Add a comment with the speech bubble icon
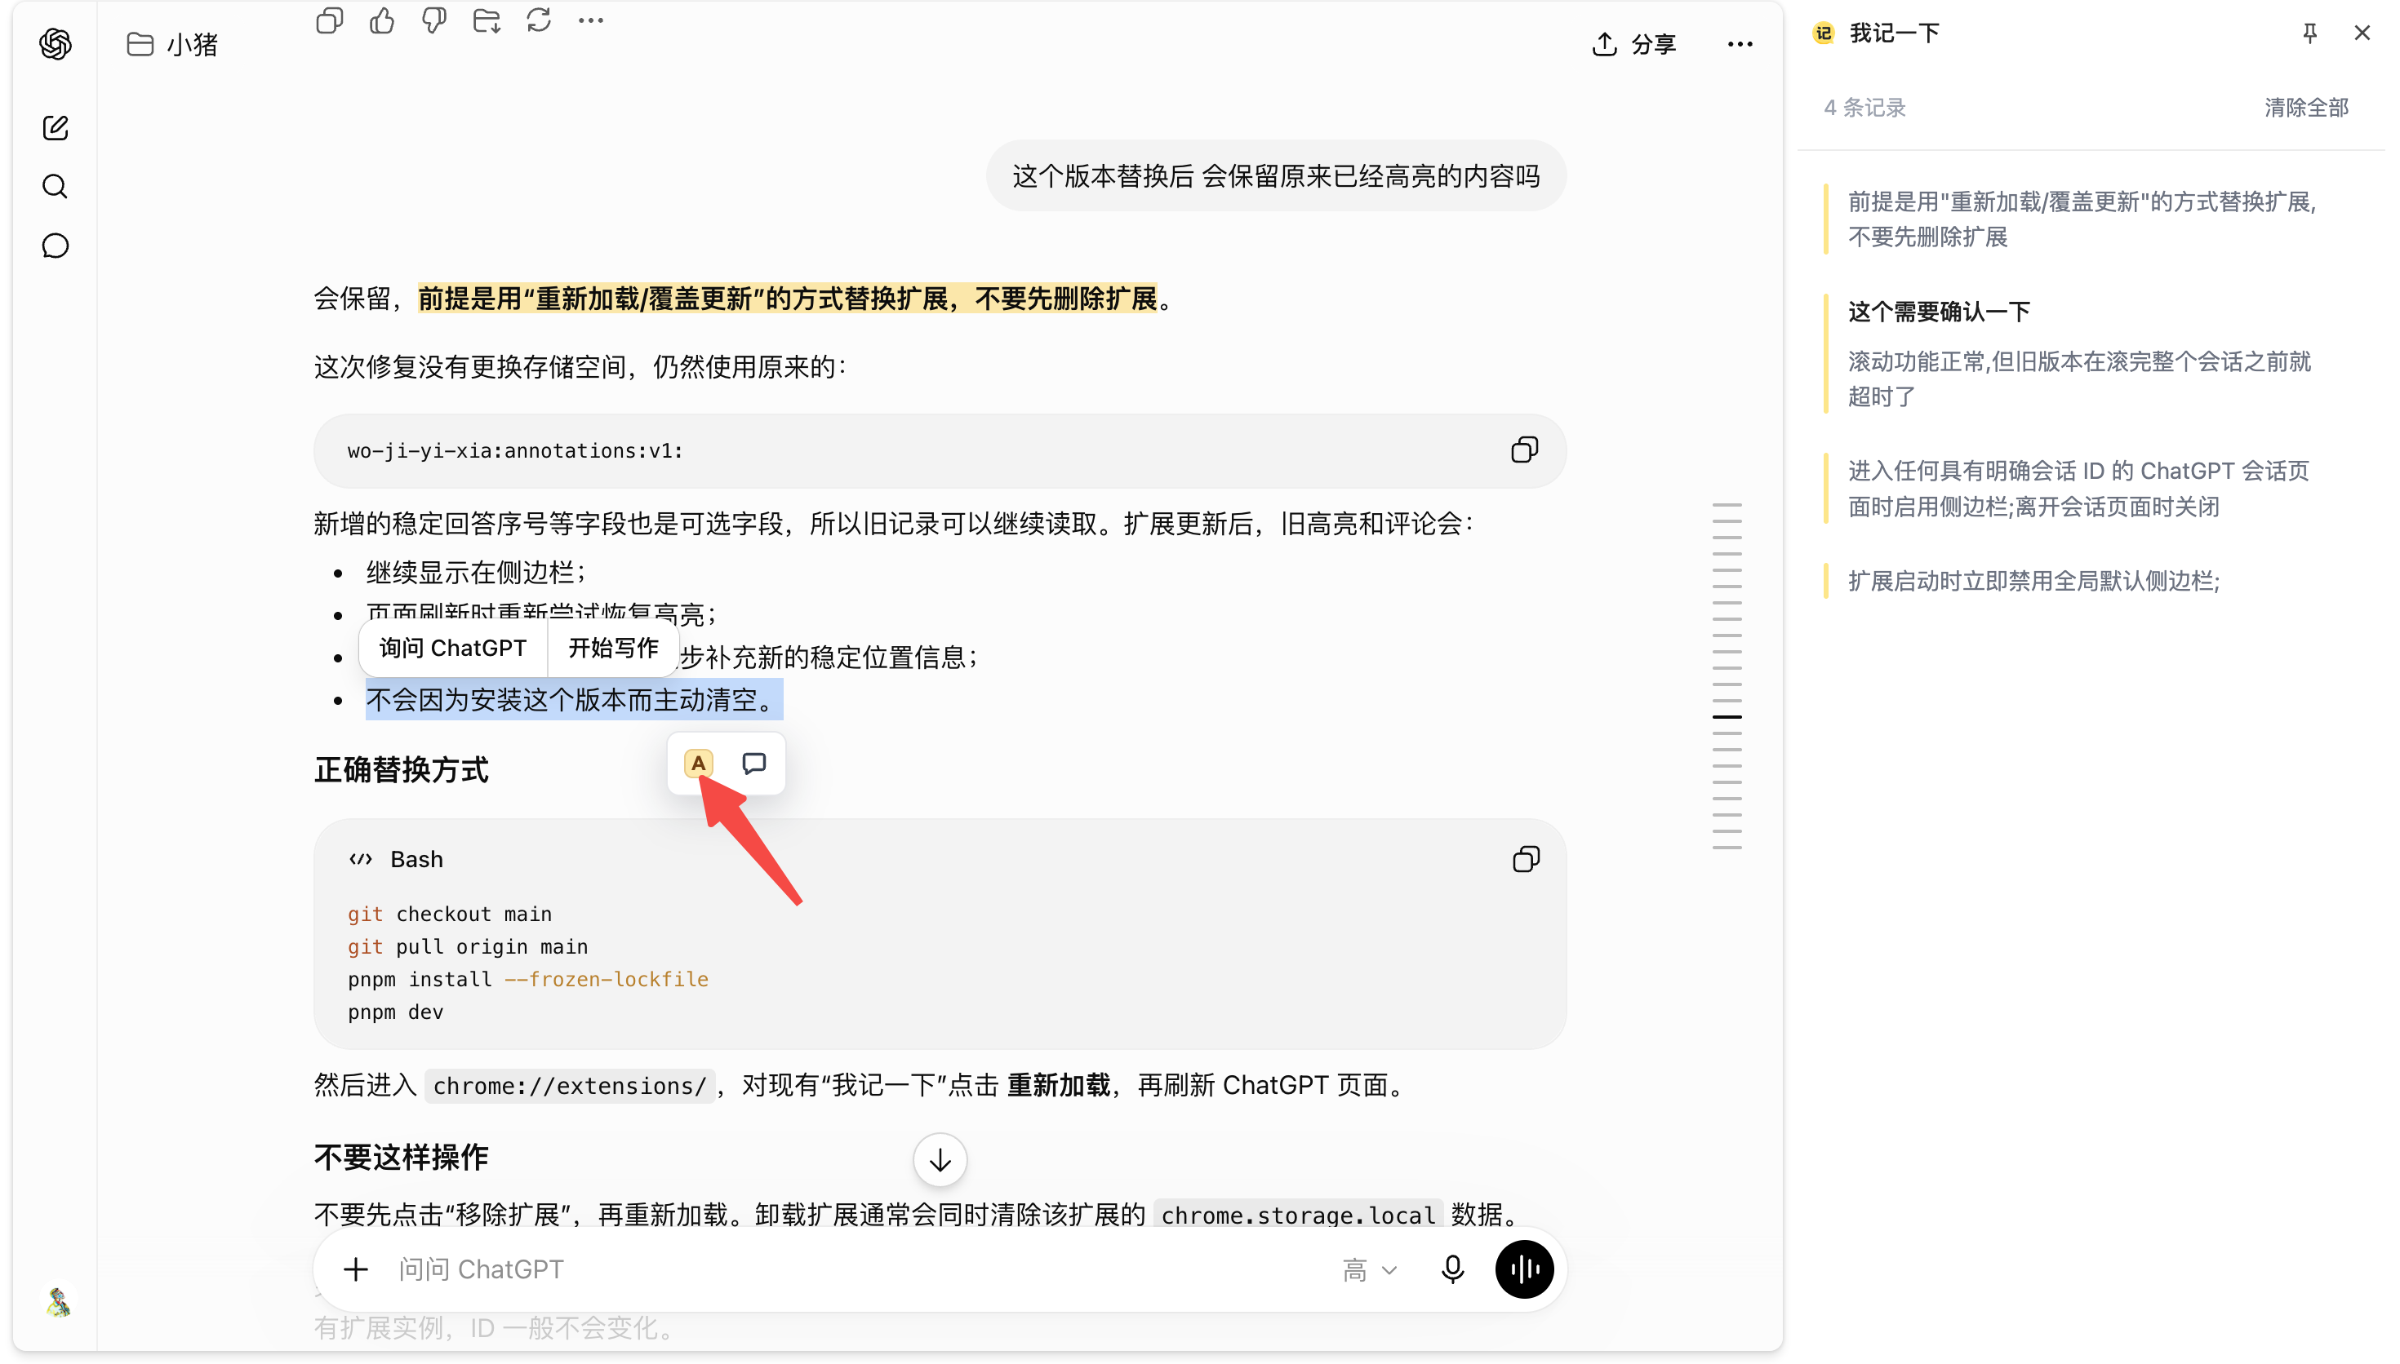This screenshot has height=1364, width=2400. click(754, 764)
